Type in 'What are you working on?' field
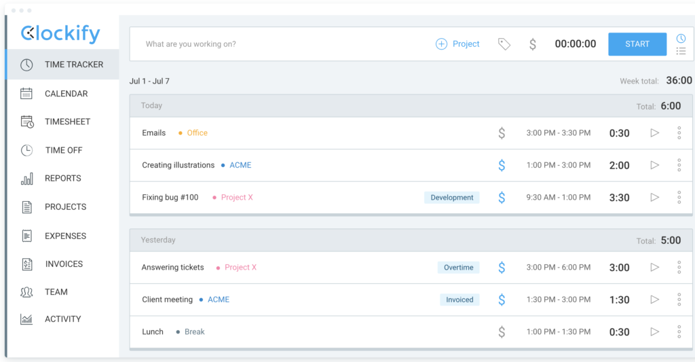The height and width of the screenshot is (362, 695). 271,44
